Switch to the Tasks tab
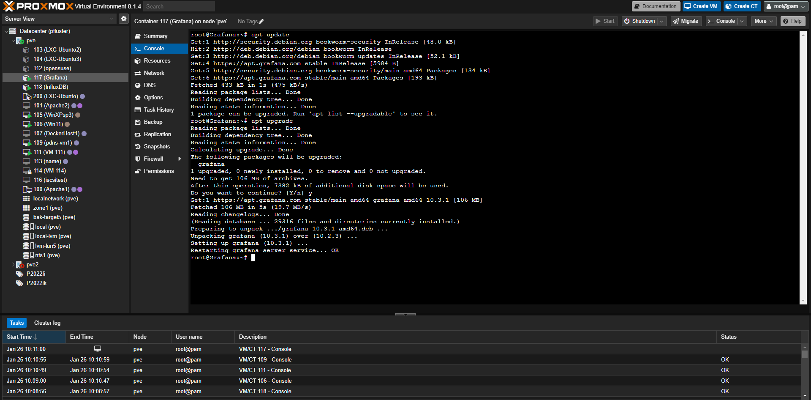 click(17, 323)
